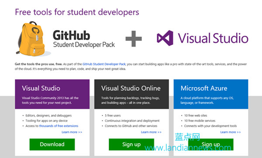This screenshot has width=262, height=158.
Task: Open Learn more in Visual Studio Online card
Action: tap(151, 132)
